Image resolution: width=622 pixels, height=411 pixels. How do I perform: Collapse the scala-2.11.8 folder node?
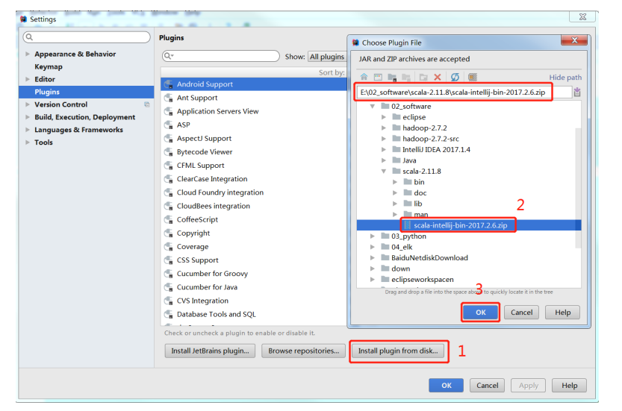pos(384,172)
